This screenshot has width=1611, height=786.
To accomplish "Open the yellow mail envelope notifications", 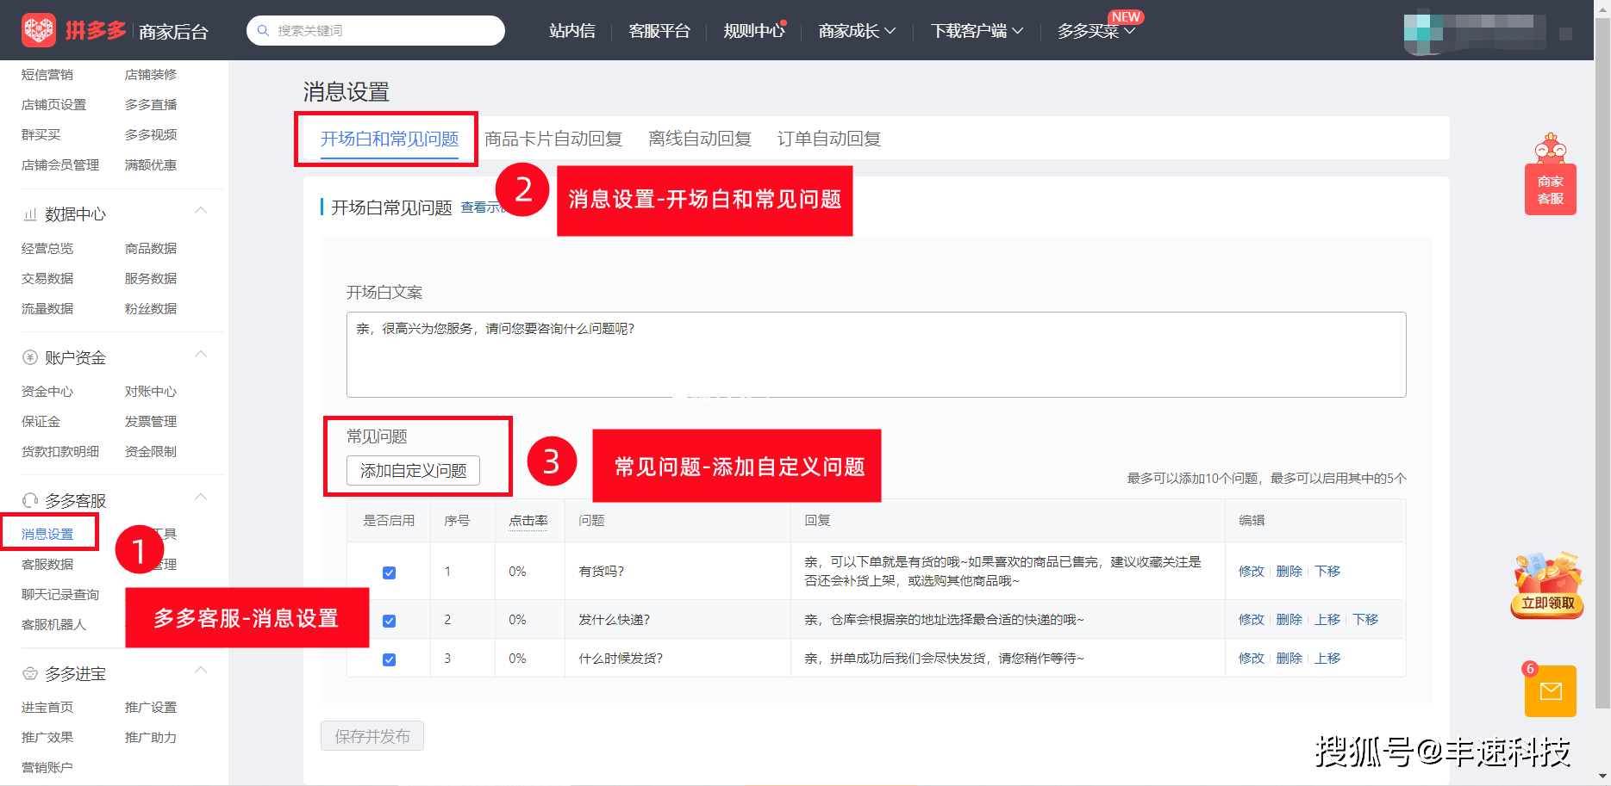I will point(1550,691).
